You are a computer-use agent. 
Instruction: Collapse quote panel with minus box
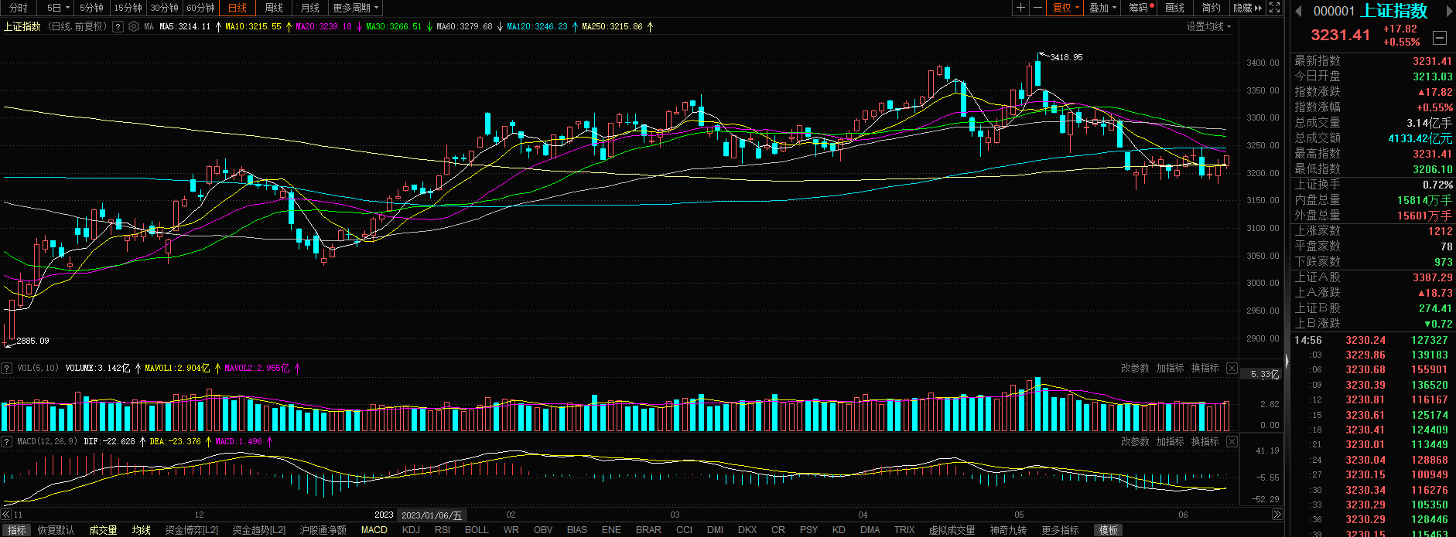(1440, 37)
